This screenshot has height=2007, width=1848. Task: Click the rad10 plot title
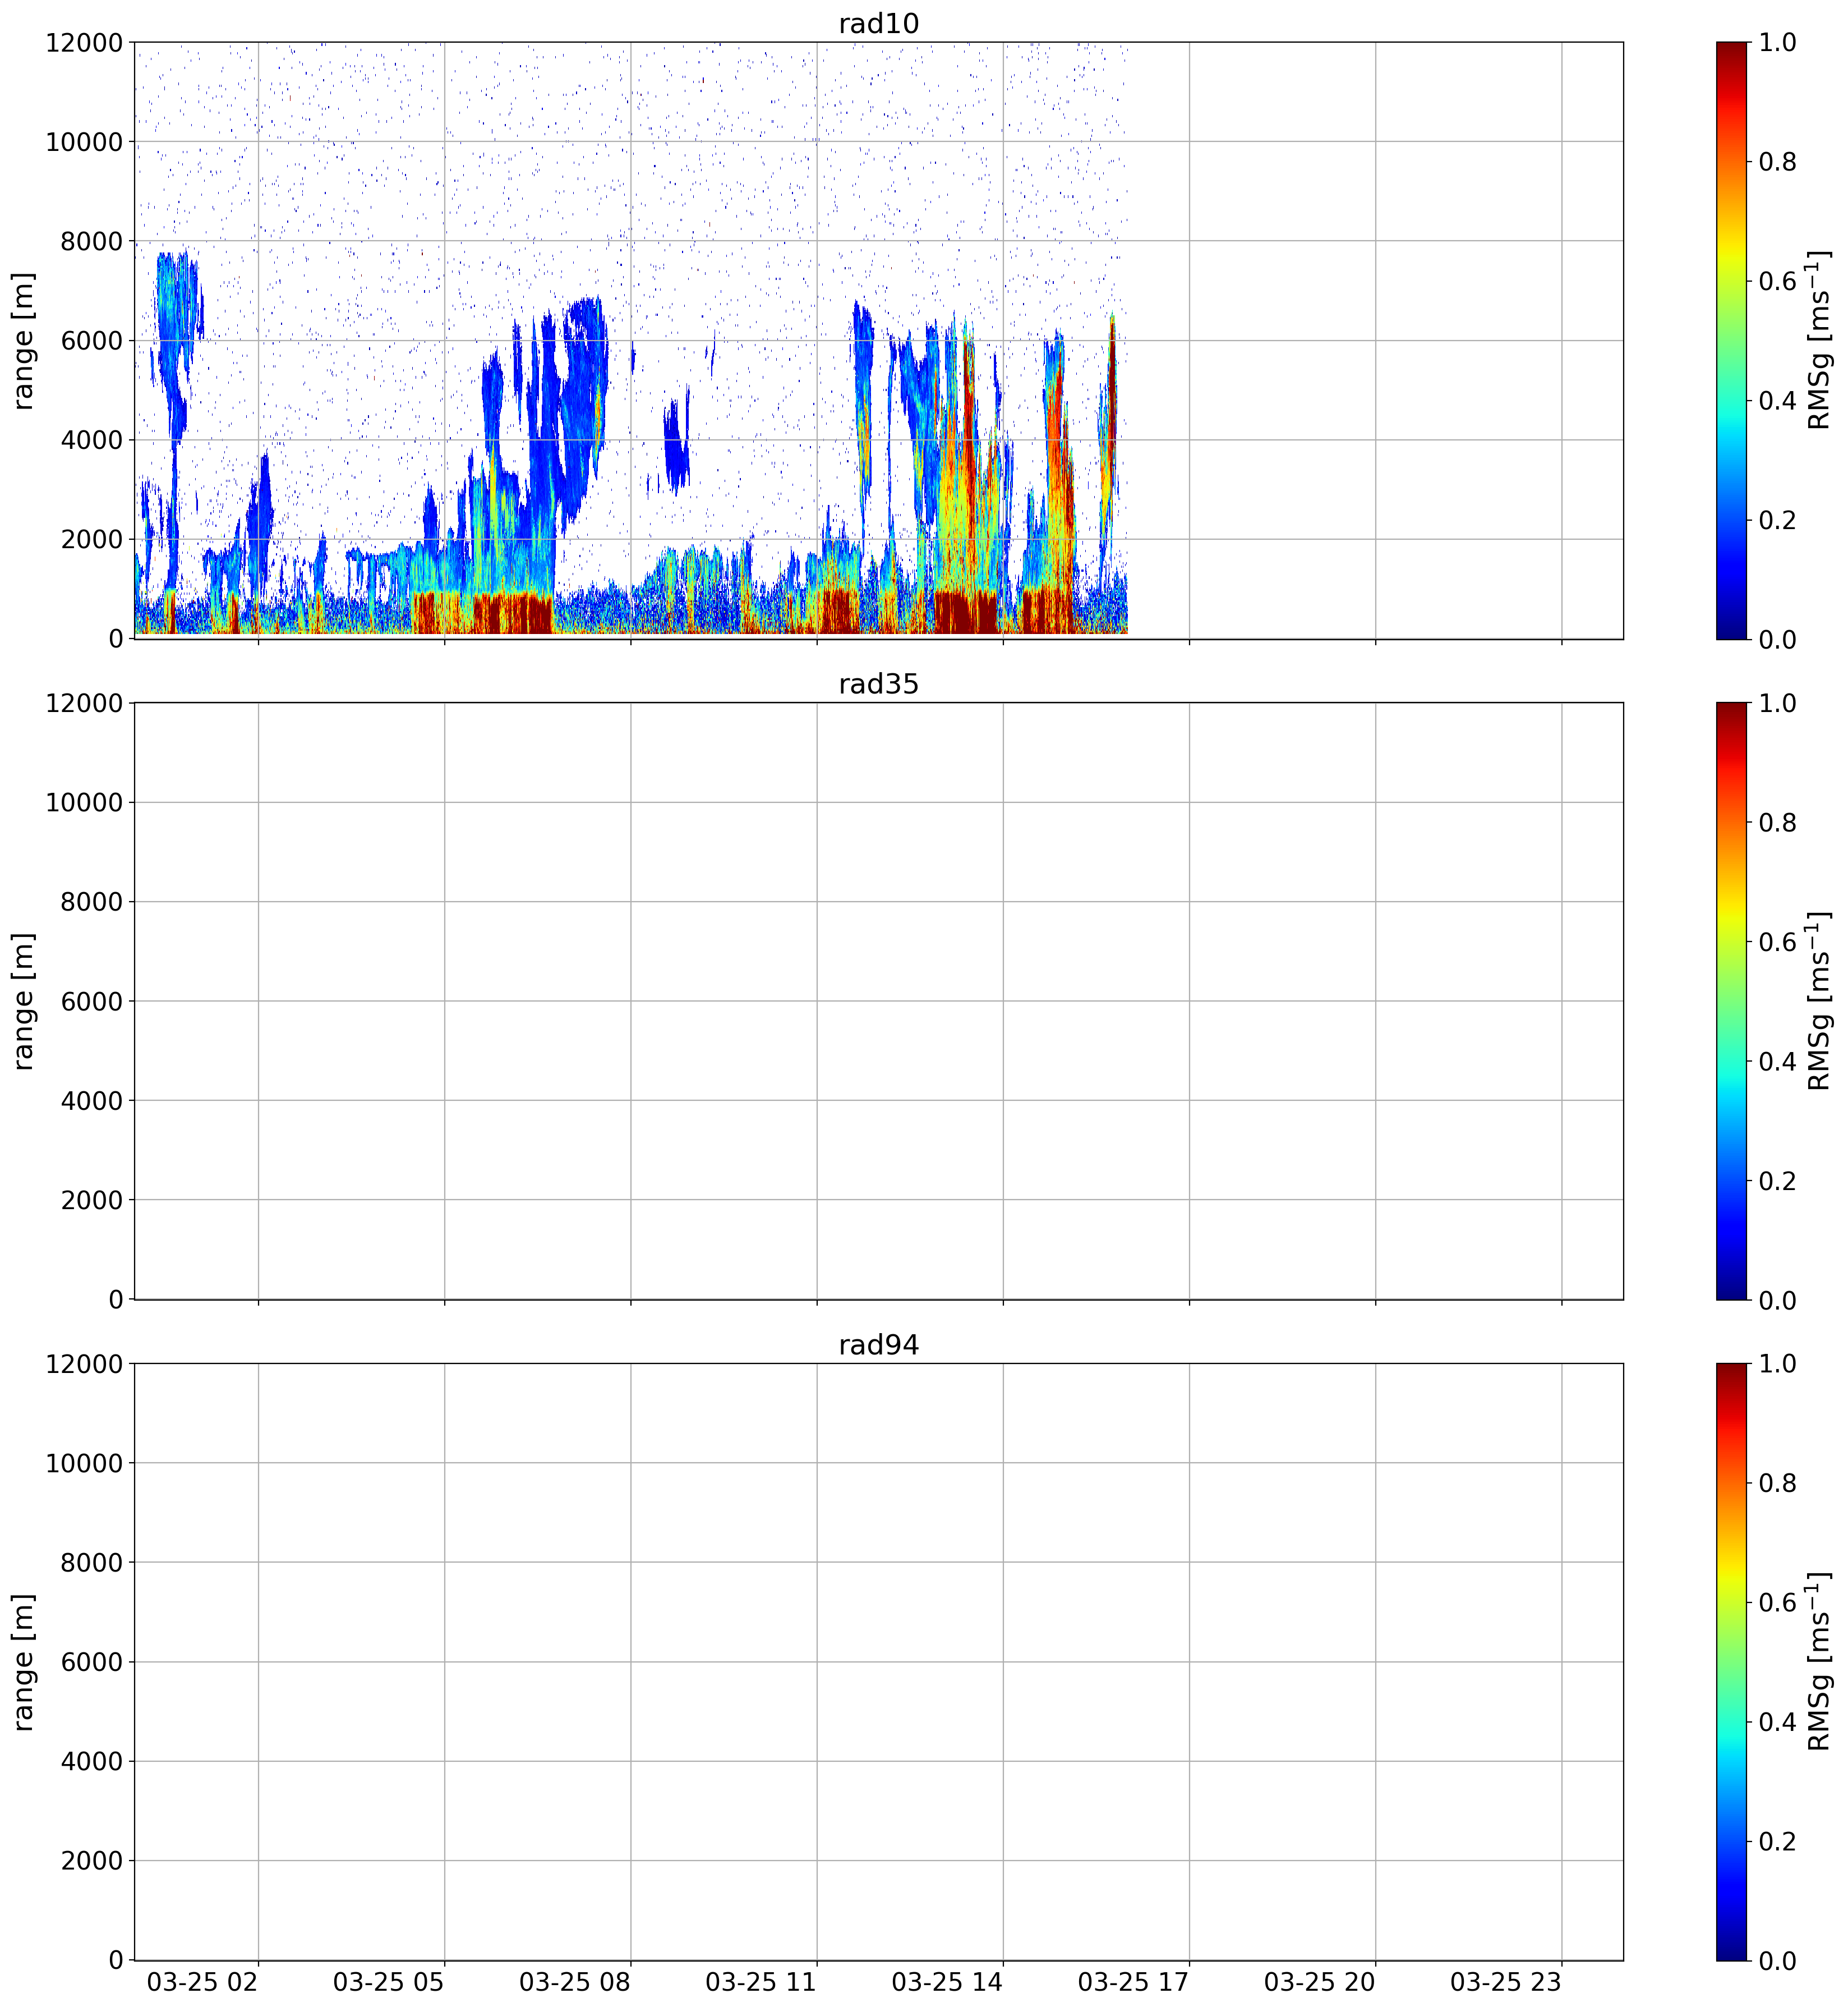pyautogui.click(x=878, y=24)
